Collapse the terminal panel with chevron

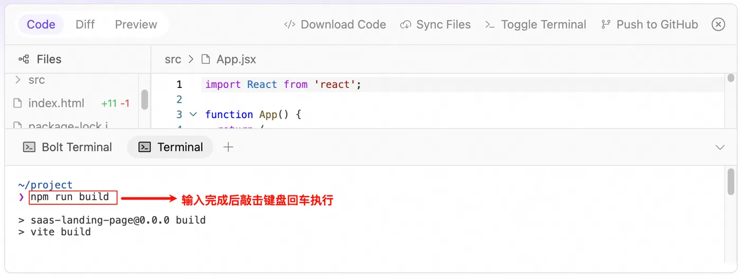click(720, 147)
